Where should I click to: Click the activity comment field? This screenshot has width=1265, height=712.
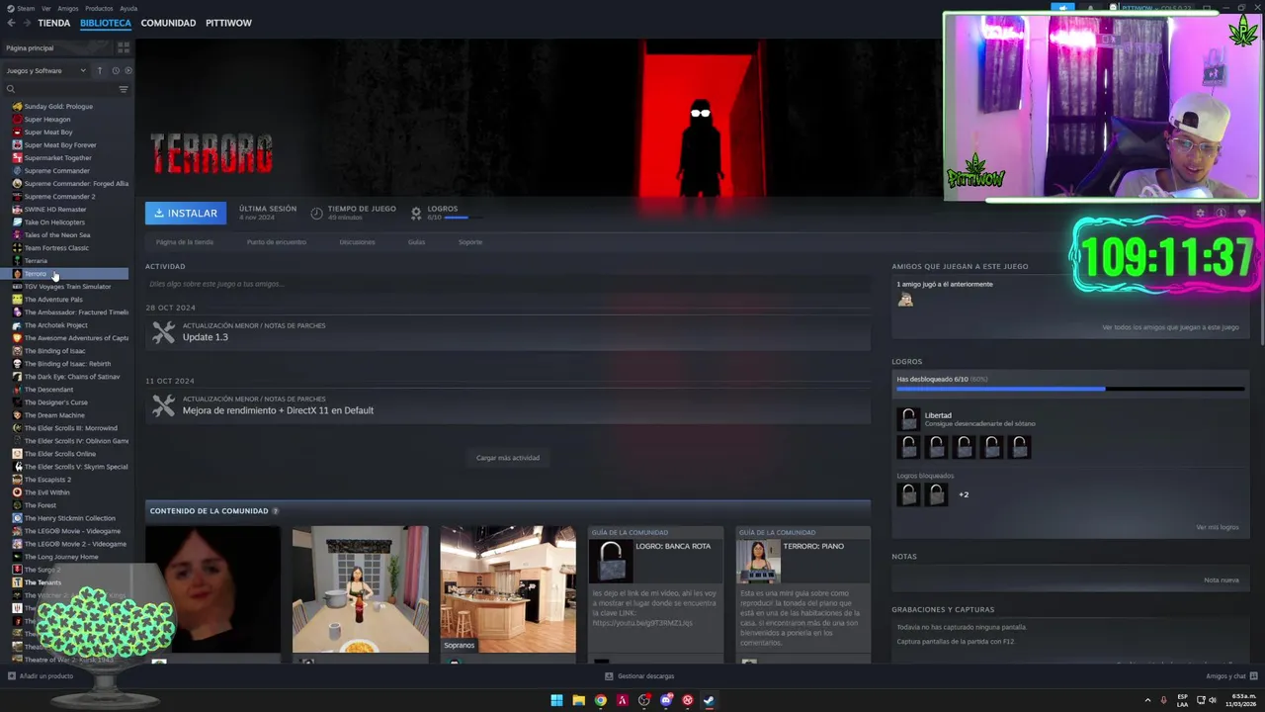click(508, 284)
